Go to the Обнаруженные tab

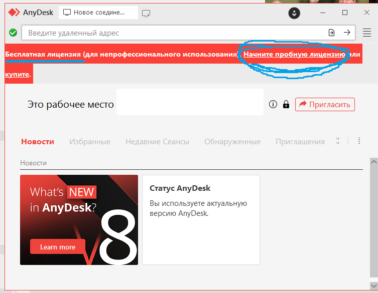232,142
